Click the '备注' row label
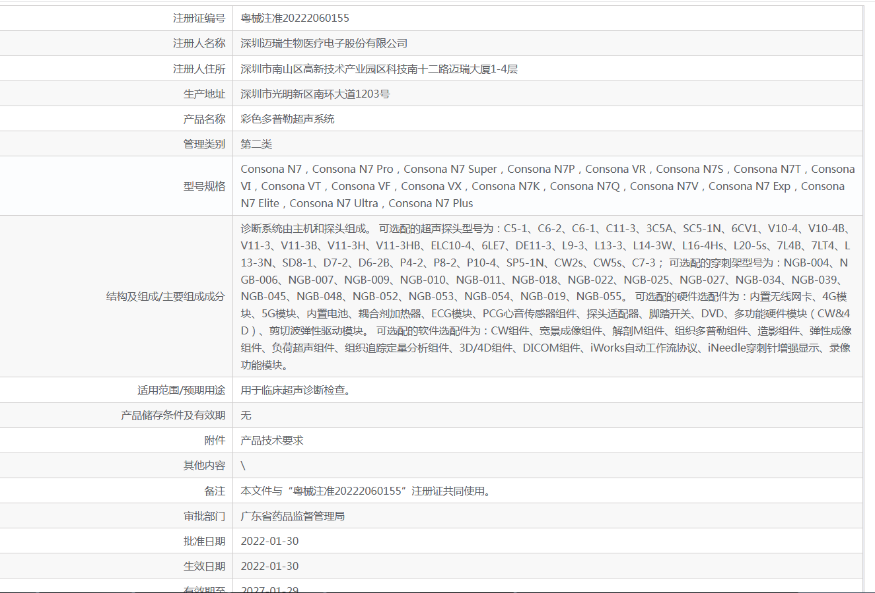This screenshot has width=875, height=593. click(215, 491)
